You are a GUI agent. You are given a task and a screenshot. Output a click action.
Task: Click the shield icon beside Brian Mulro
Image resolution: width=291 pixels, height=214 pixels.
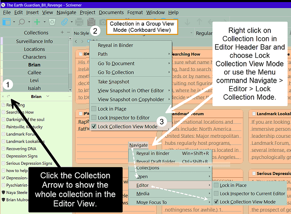3,200
